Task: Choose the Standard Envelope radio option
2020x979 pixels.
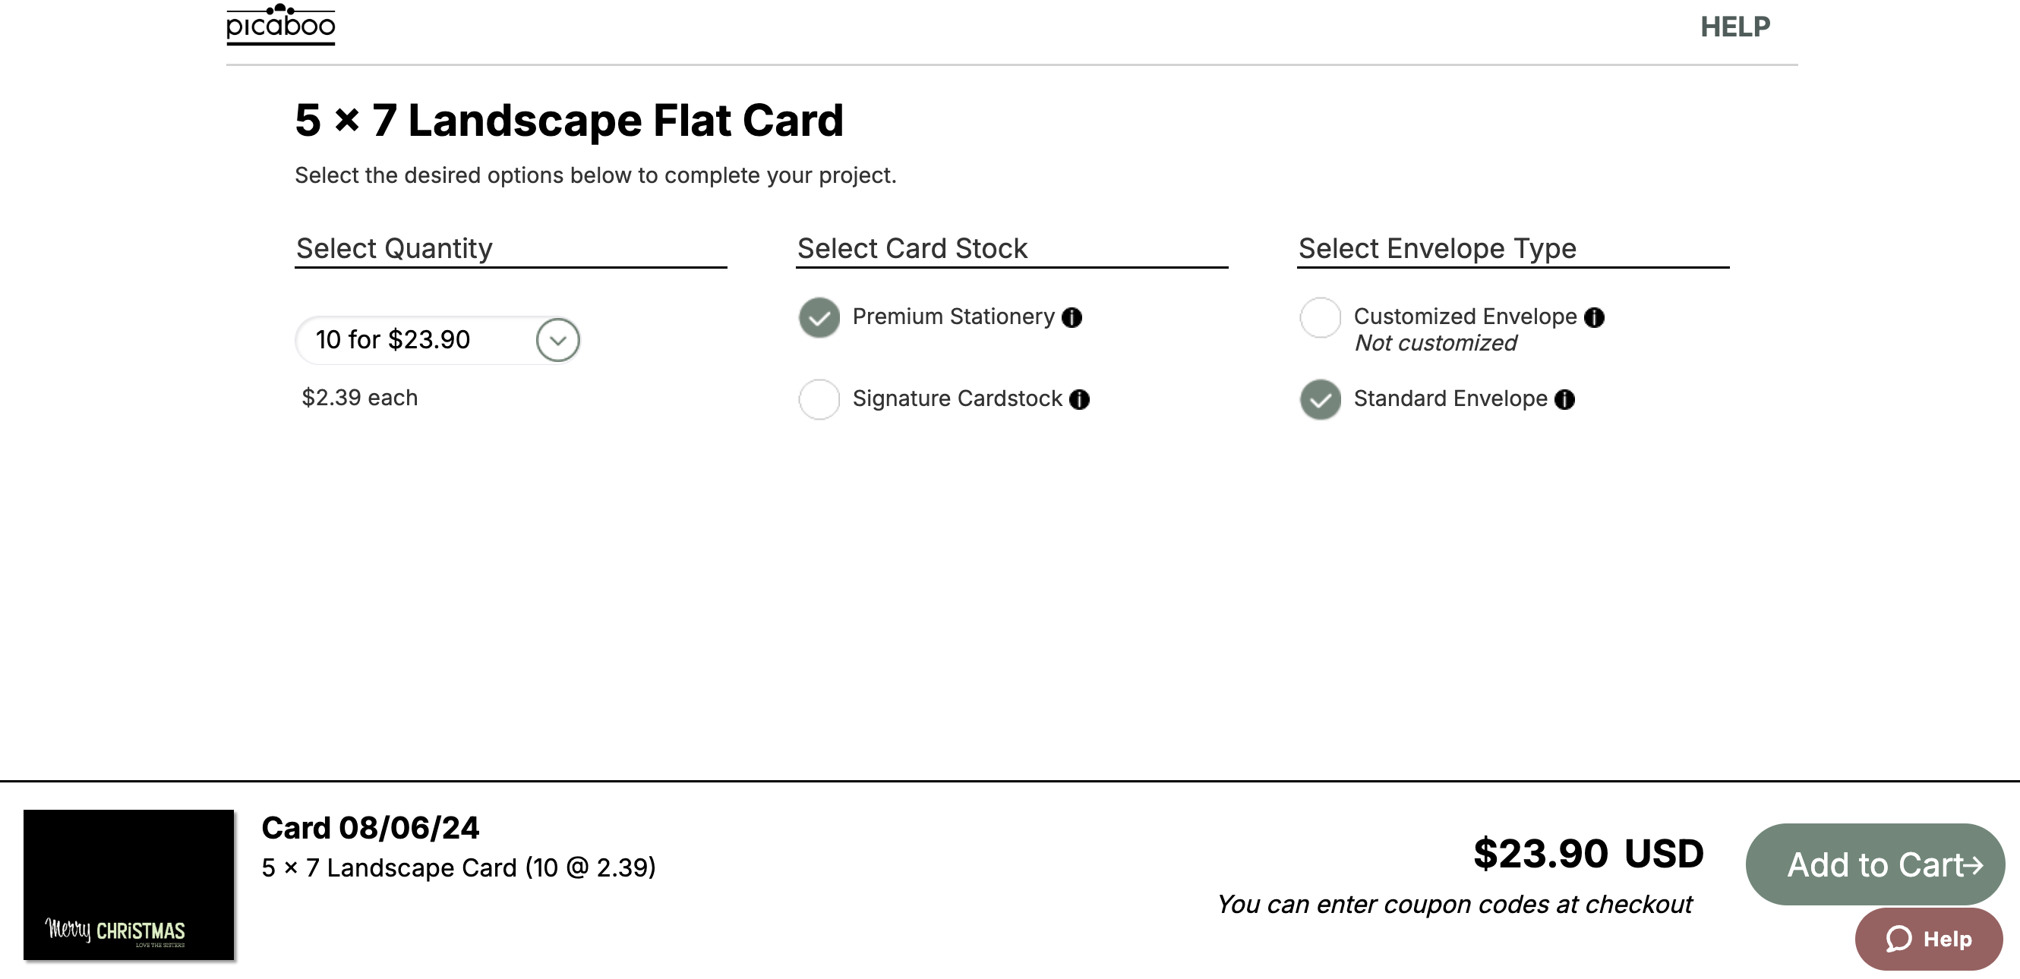Action: pos(1321,400)
